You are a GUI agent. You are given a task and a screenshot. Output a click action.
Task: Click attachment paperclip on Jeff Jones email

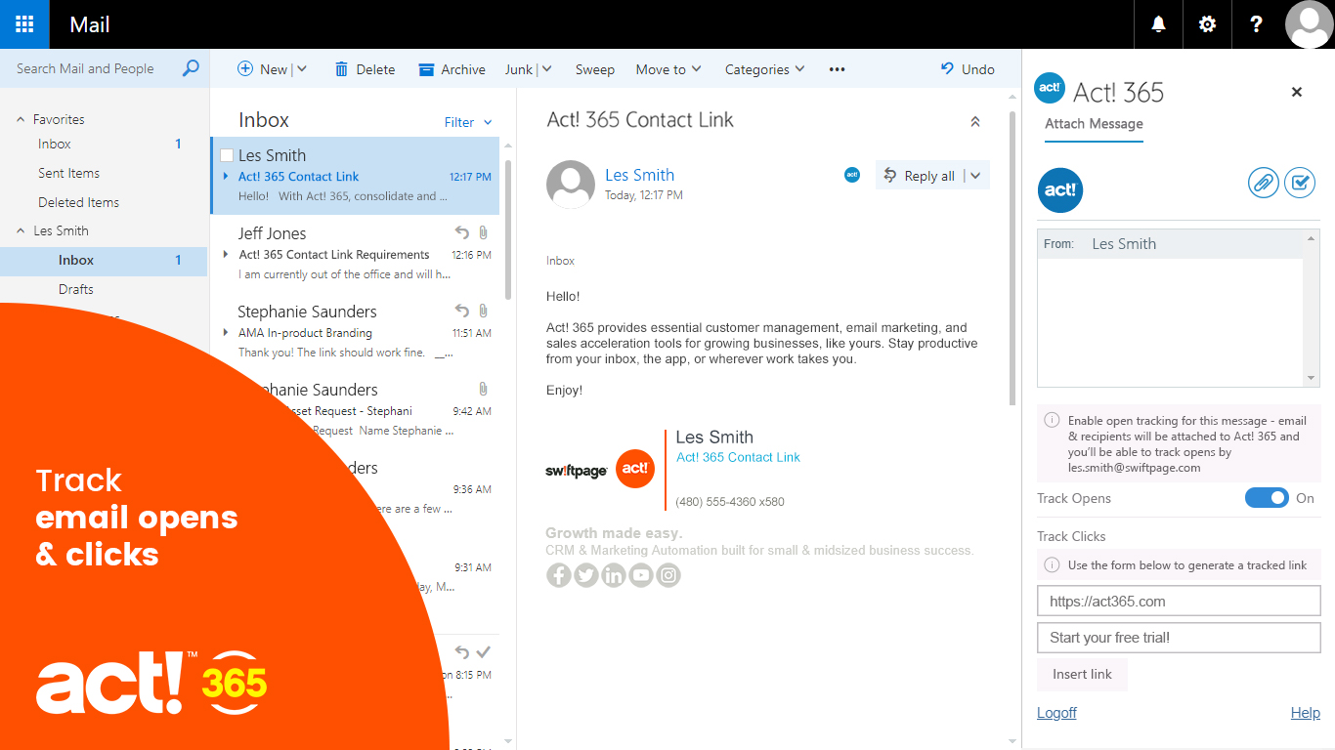point(483,233)
